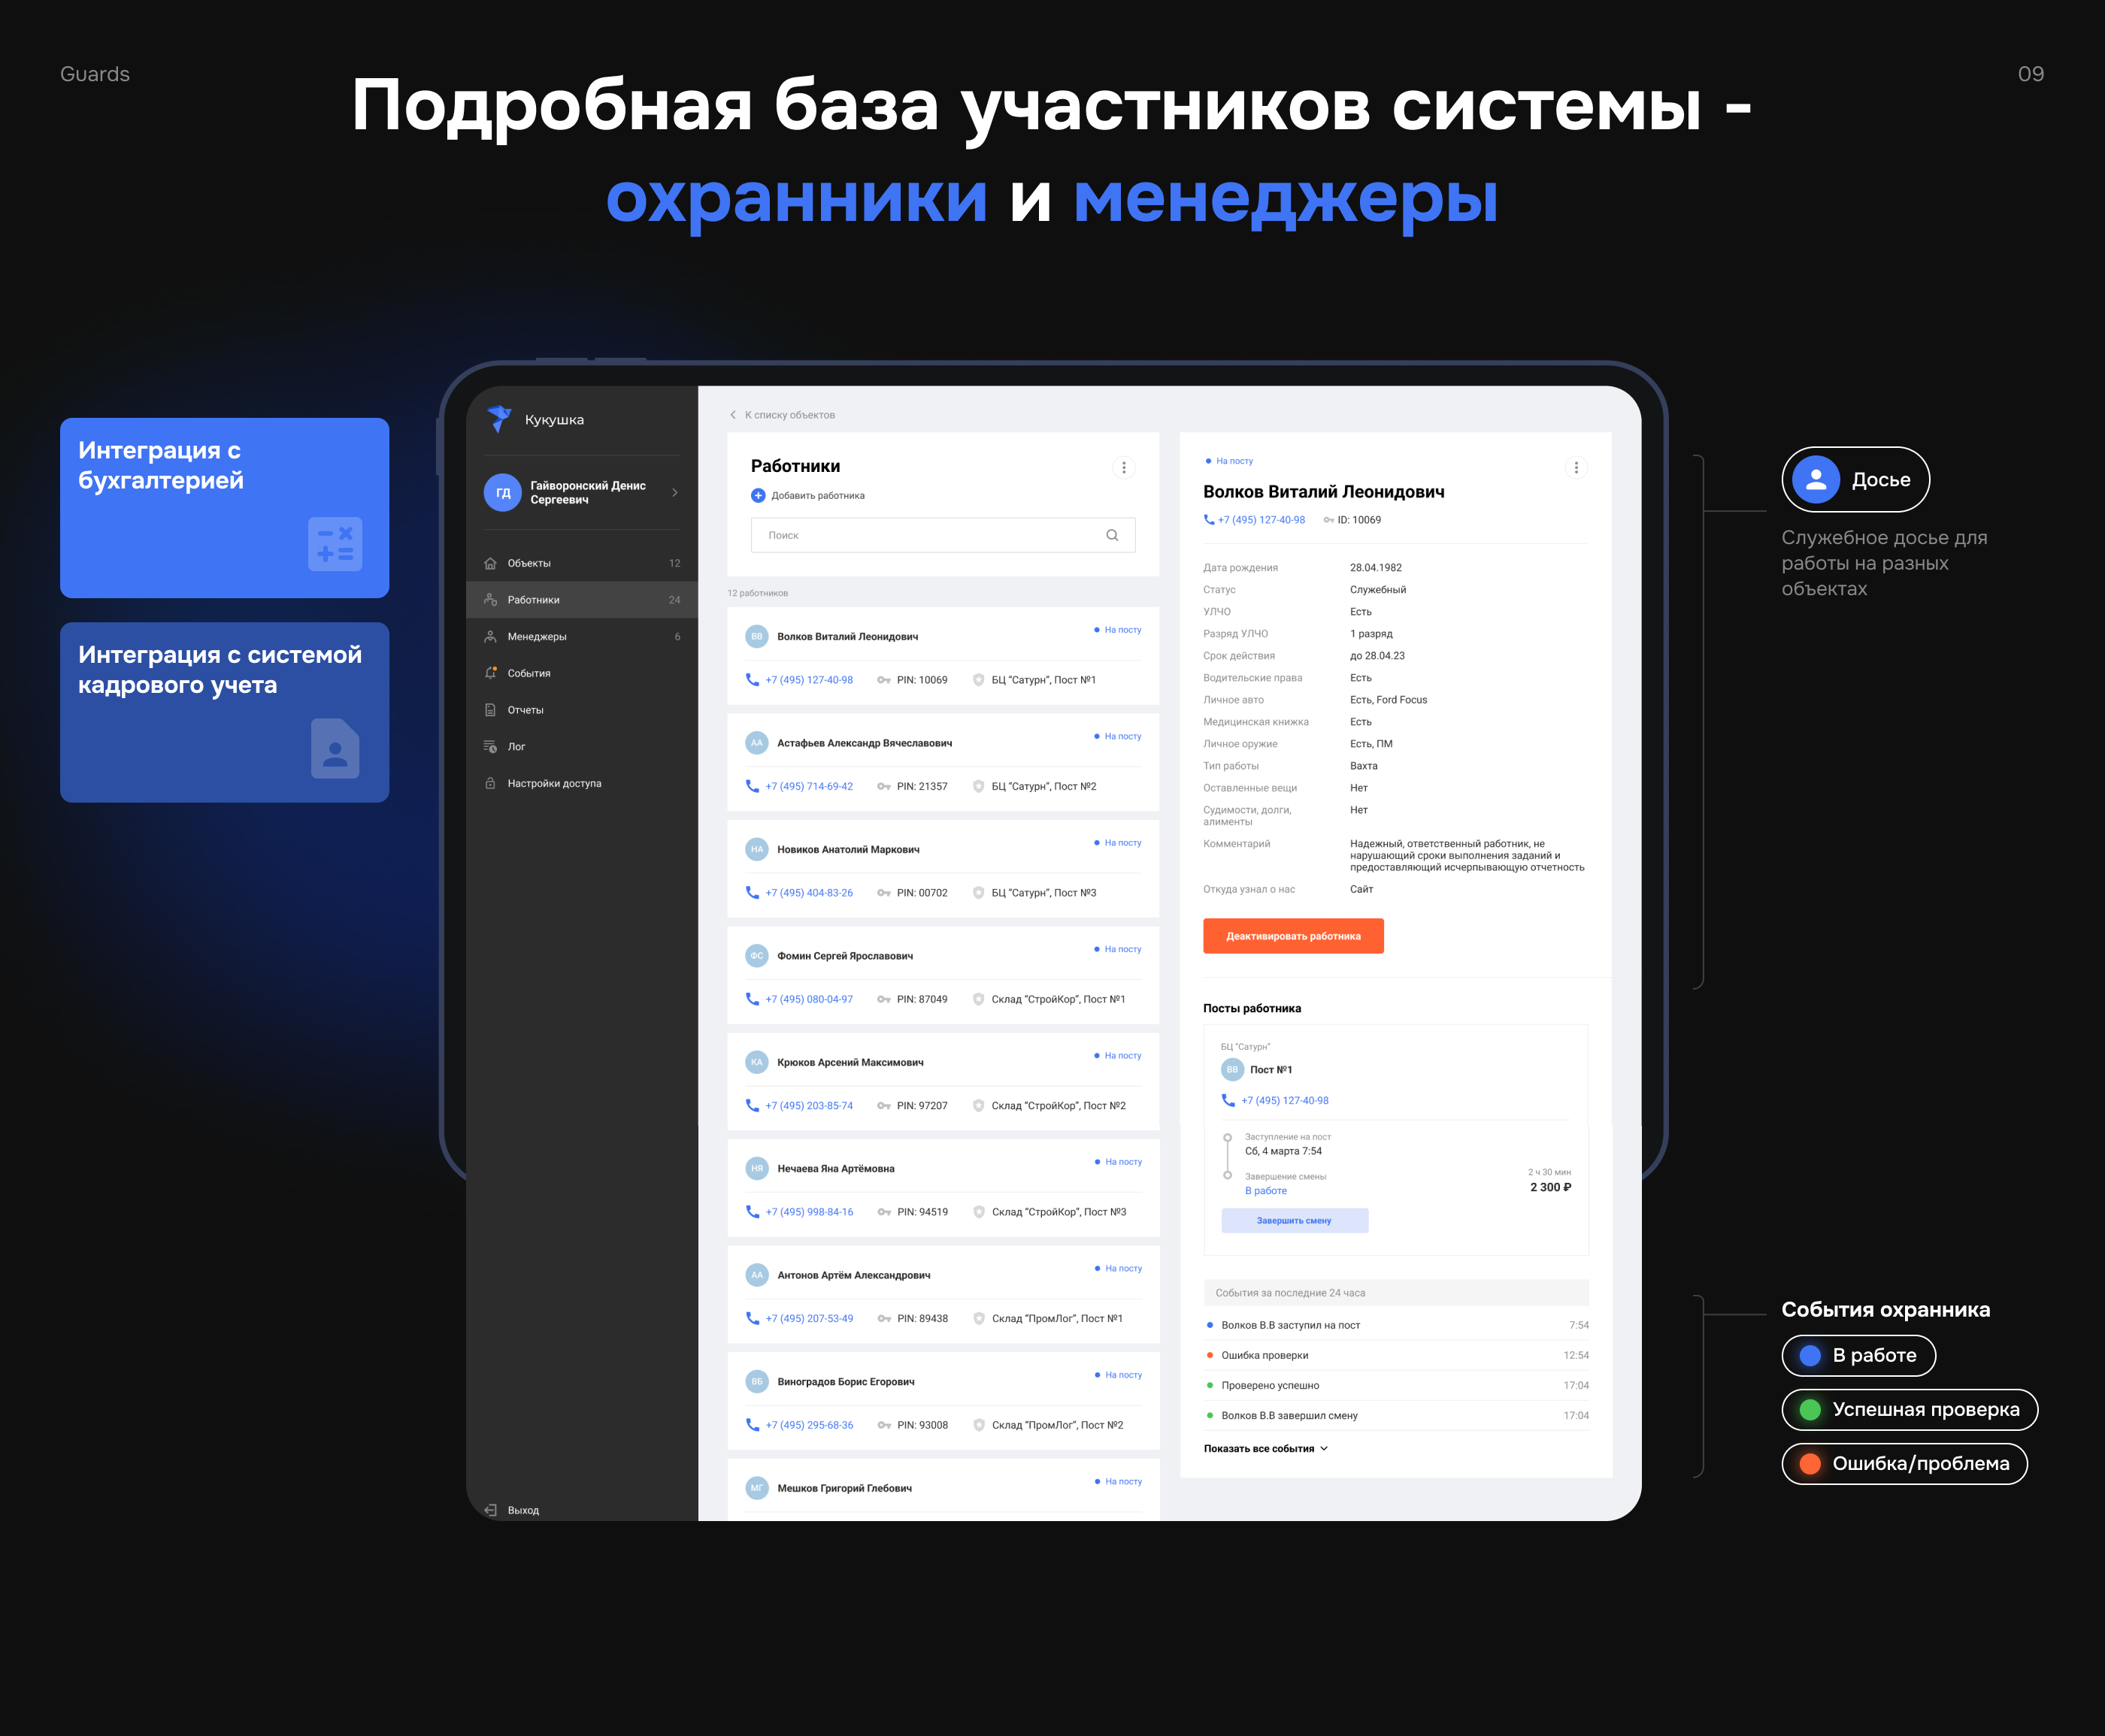Click the Выход logout icon
The width and height of the screenshot is (2105, 1736).
point(490,1510)
